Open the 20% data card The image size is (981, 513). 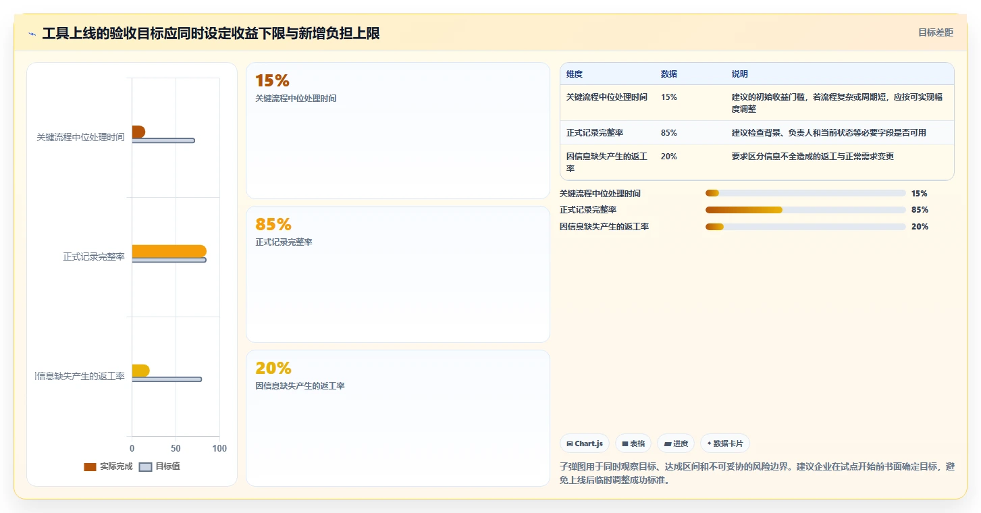(398, 418)
